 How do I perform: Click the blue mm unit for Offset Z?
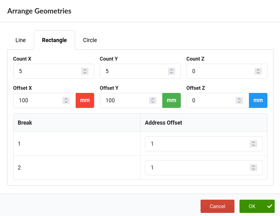[x=258, y=100]
